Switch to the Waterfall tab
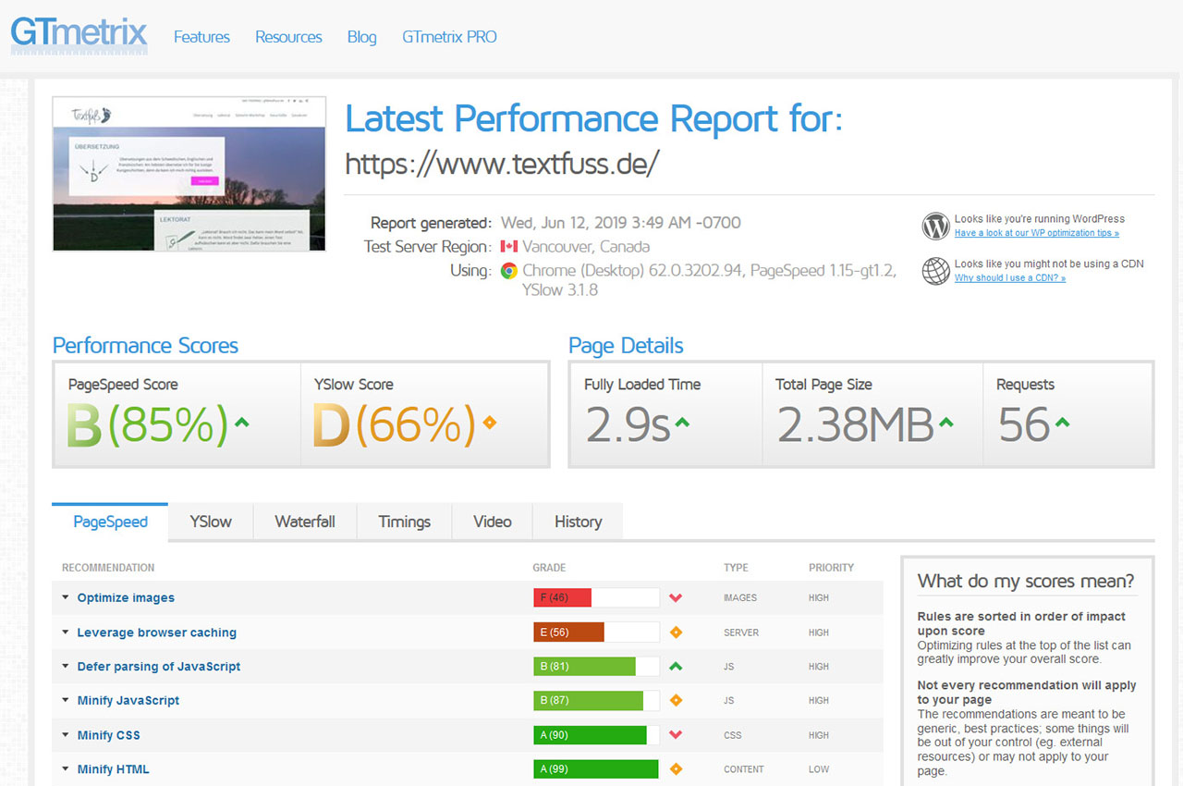 305,522
